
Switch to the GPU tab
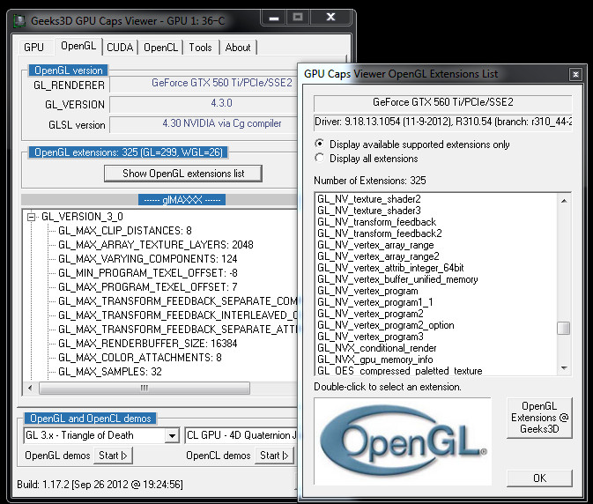point(33,48)
